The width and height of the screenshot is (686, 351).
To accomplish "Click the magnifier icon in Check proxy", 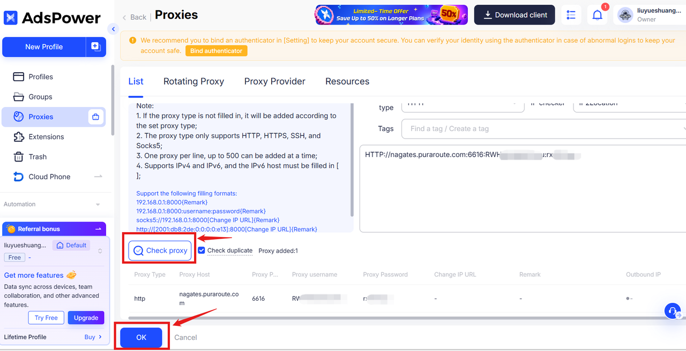I will click(139, 250).
